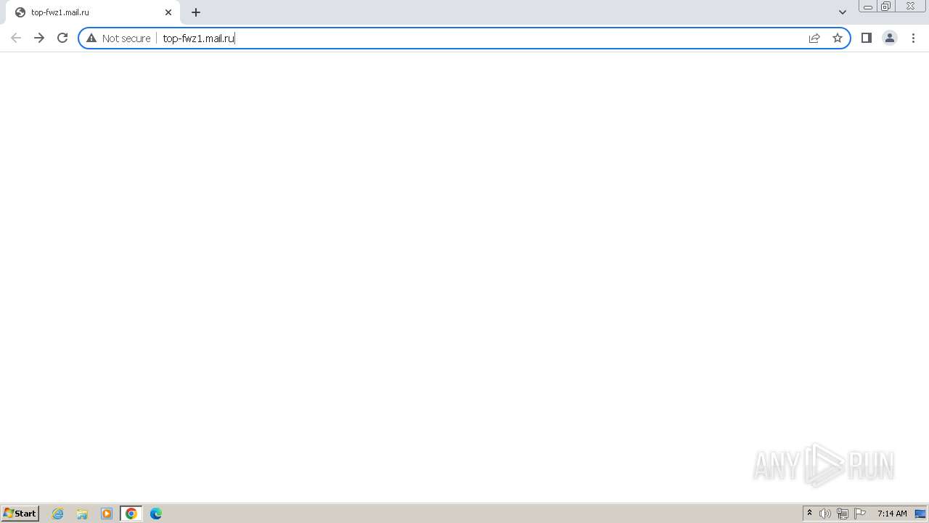Reload the current page
929x523 pixels.
point(62,38)
